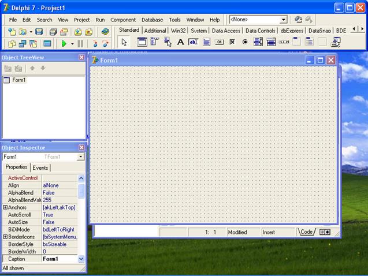Screen dimensions: 368x276
Task: Click the Object Inspector scrollbar down arrow
Action: pyautogui.click(x=81, y=259)
